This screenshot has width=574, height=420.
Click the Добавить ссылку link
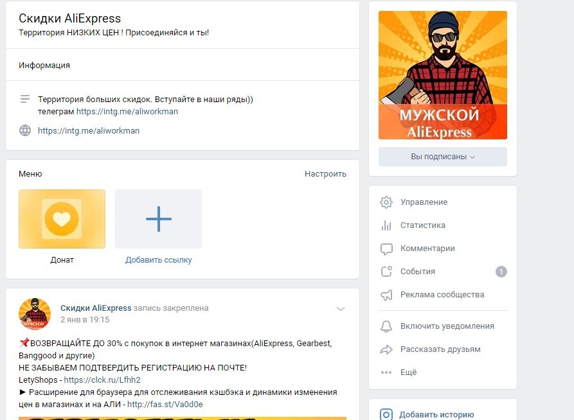pyautogui.click(x=159, y=259)
